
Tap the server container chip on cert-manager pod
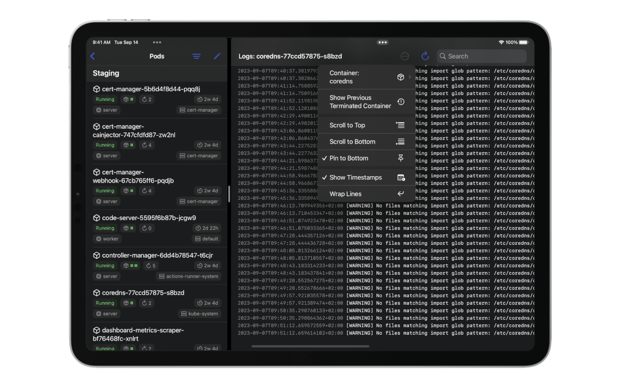point(106,110)
